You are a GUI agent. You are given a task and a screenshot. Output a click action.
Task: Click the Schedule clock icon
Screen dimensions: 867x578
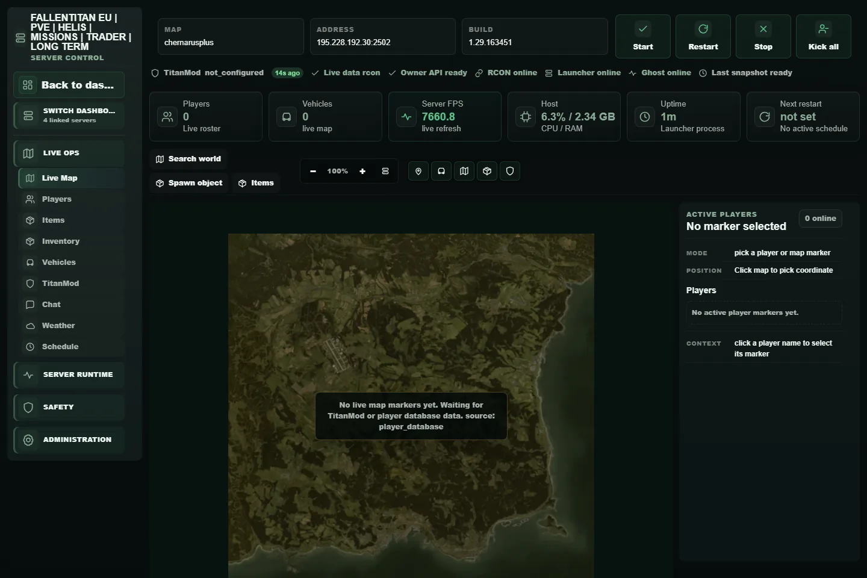[x=30, y=347]
